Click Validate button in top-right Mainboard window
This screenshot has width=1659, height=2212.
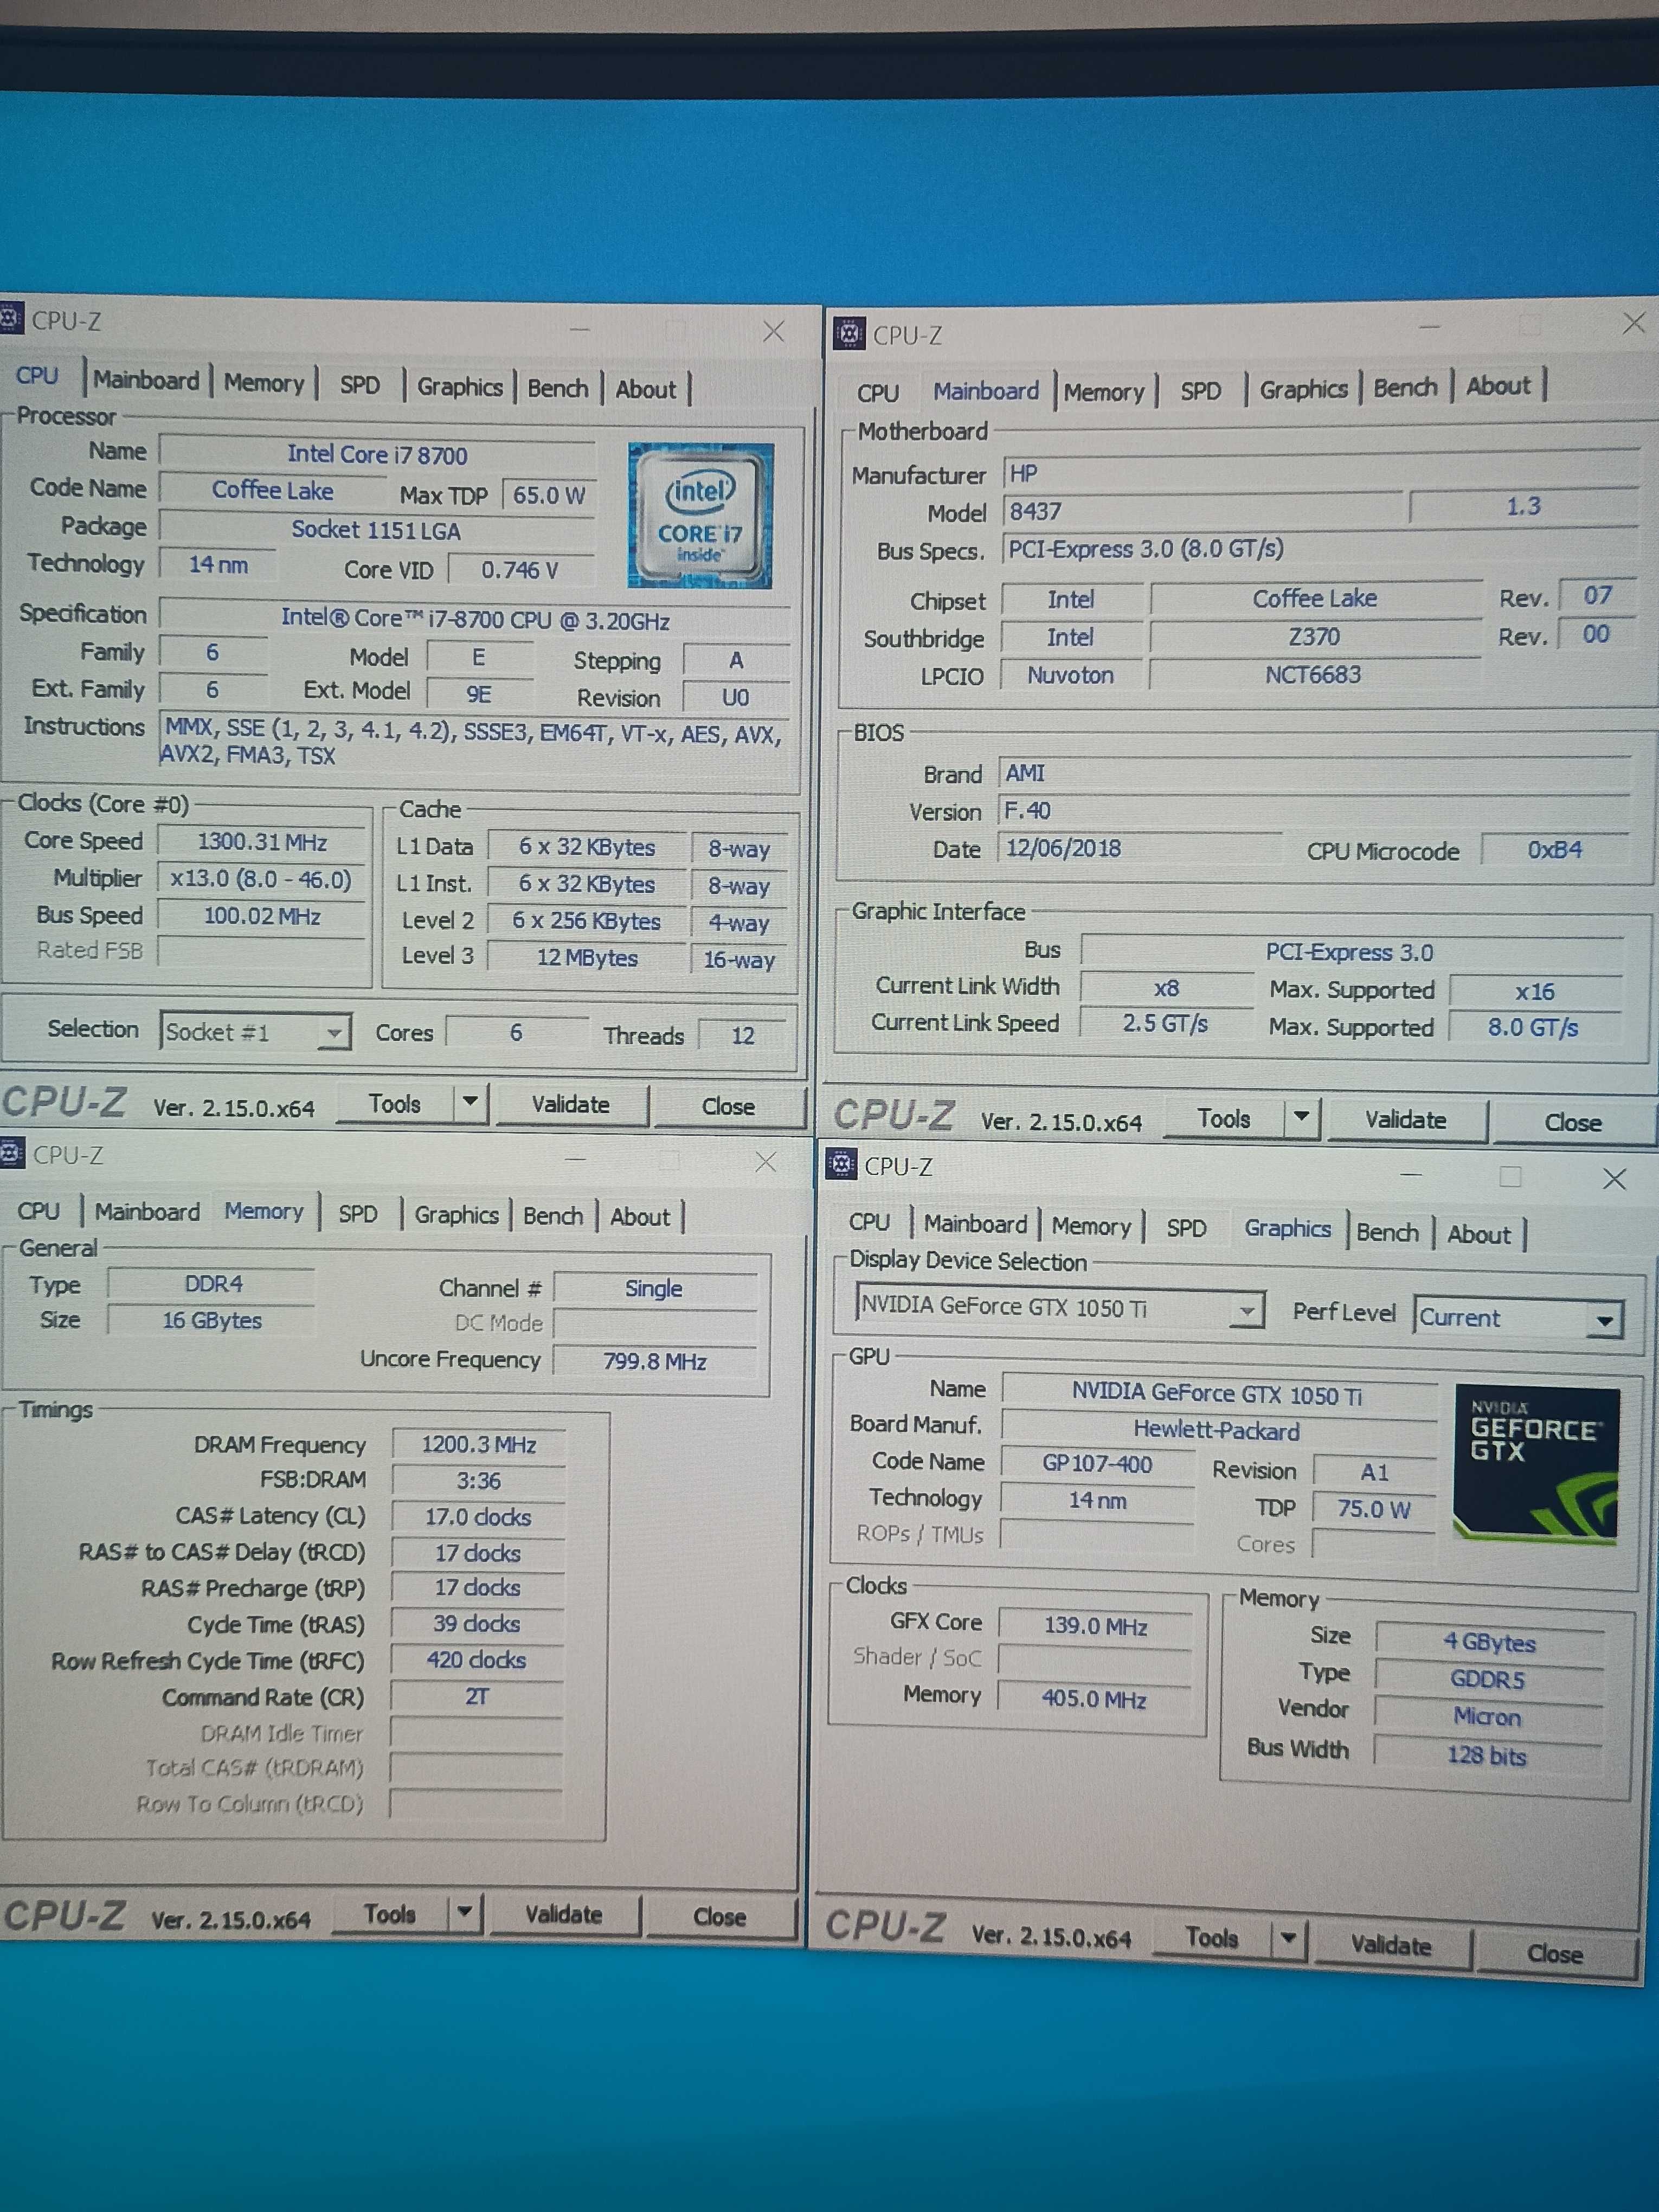(x=1406, y=1120)
